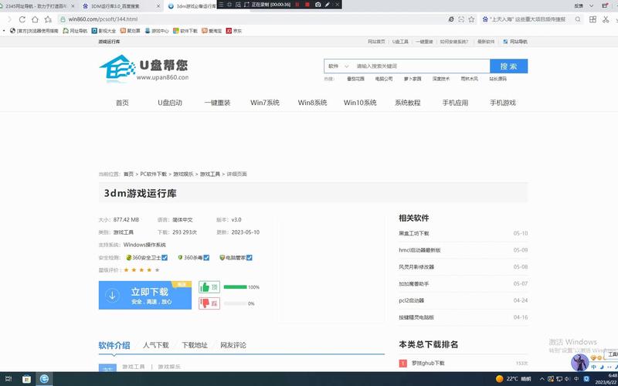Click the blue 搜索 button
This screenshot has height=386, width=618.
pyautogui.click(x=509, y=66)
